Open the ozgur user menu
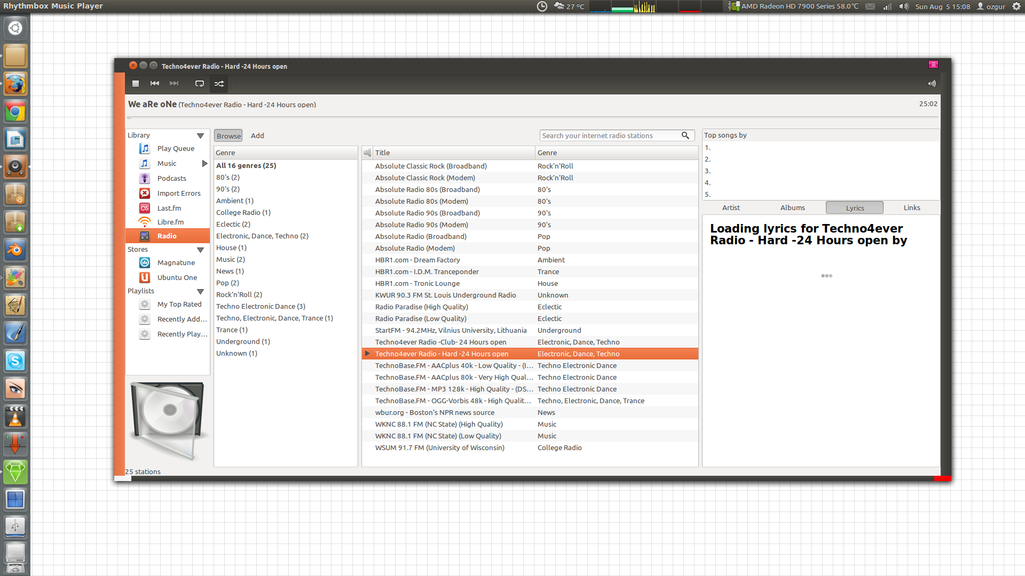The height and width of the screenshot is (576, 1025). pyautogui.click(x=991, y=6)
